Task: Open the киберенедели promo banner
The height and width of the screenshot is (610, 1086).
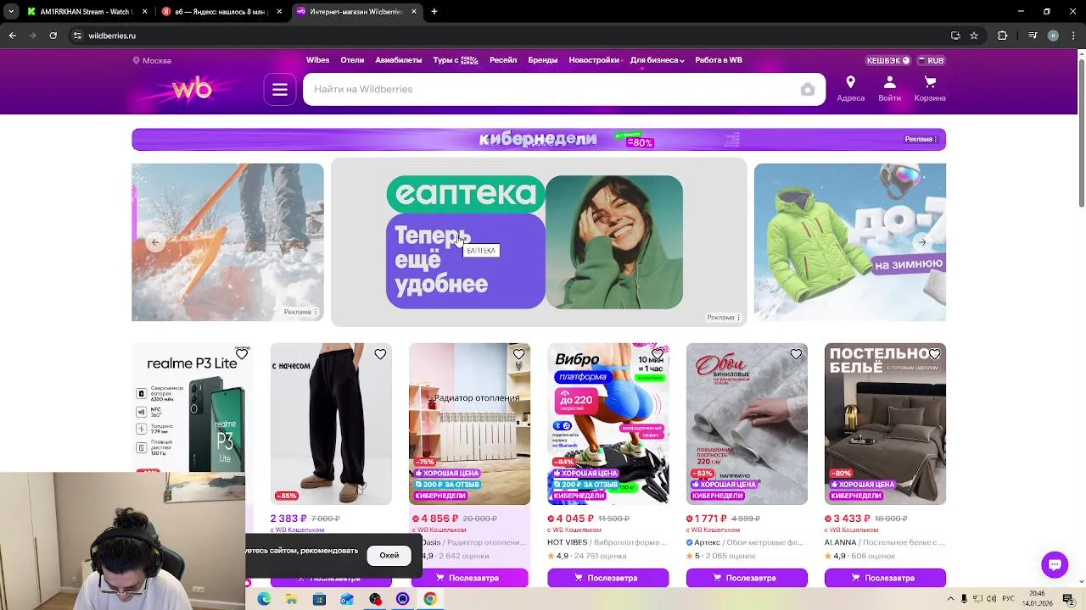Action: point(539,139)
